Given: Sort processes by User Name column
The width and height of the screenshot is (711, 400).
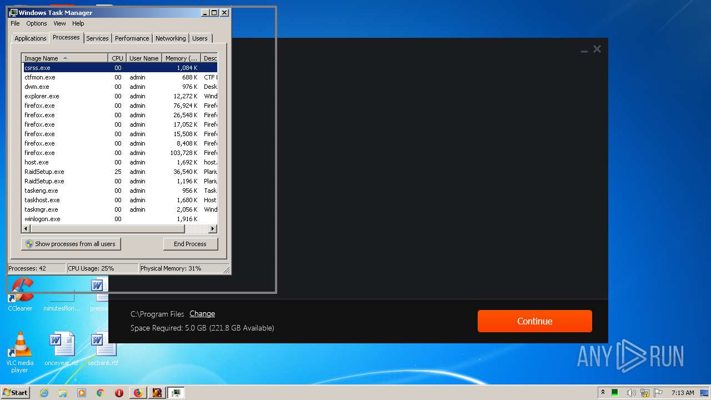Looking at the screenshot, I should point(144,58).
